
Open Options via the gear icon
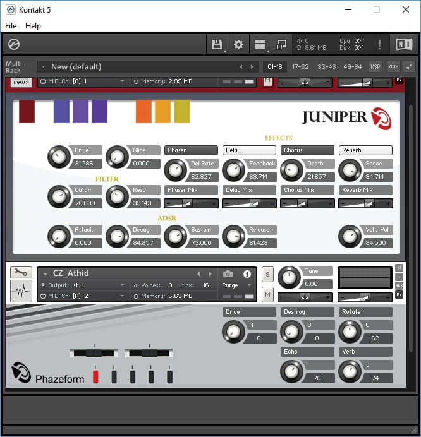[x=238, y=45]
